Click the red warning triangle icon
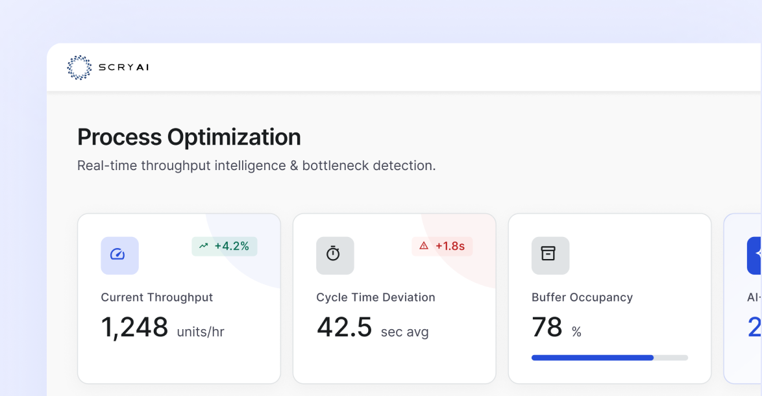This screenshot has width=762, height=396. [424, 246]
